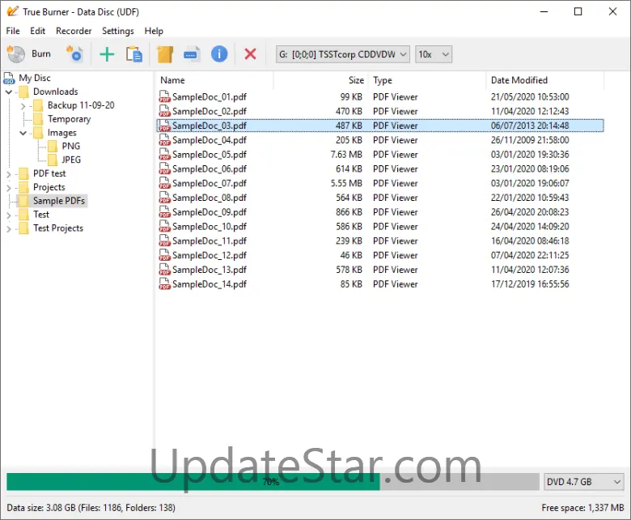Collapse the Downloads folder tree node
Viewport: 631px width, 520px height.
[x=10, y=92]
